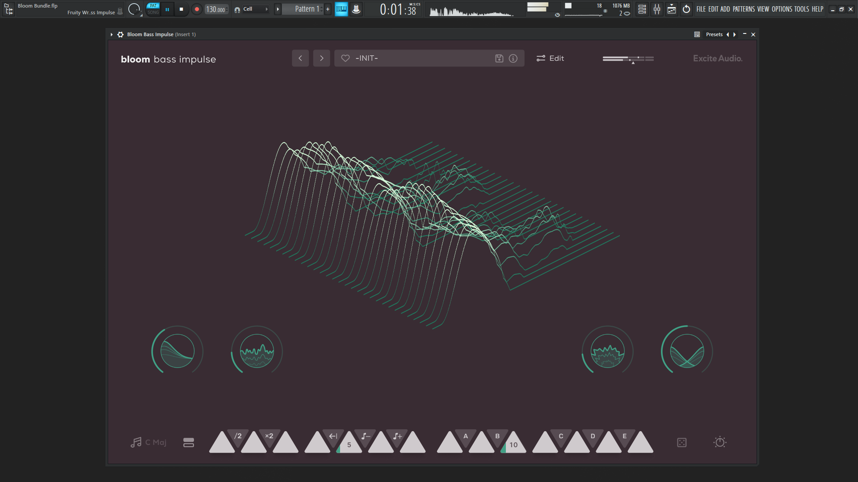Click the Edit button
The width and height of the screenshot is (858, 482).
point(550,58)
